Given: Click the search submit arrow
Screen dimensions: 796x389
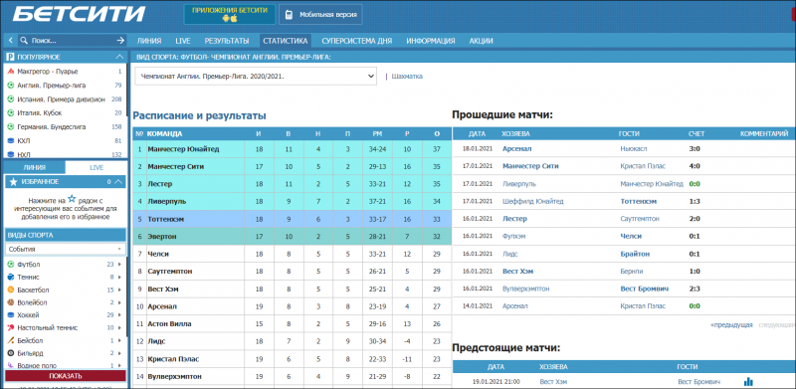Looking at the screenshot, I should coord(120,41).
